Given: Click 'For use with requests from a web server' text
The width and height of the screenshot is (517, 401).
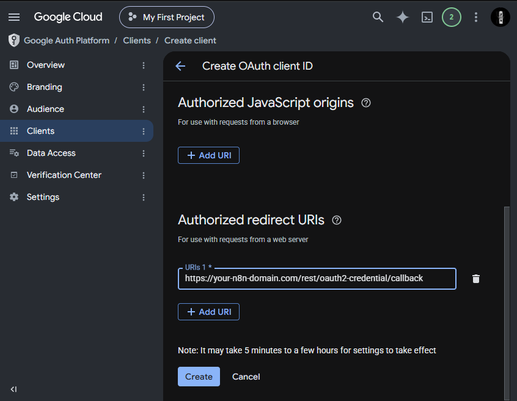Looking at the screenshot, I should coord(243,240).
